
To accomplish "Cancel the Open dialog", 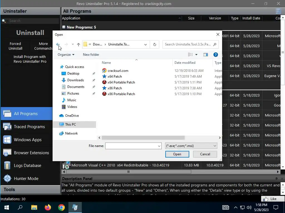I will pos(205,154).
